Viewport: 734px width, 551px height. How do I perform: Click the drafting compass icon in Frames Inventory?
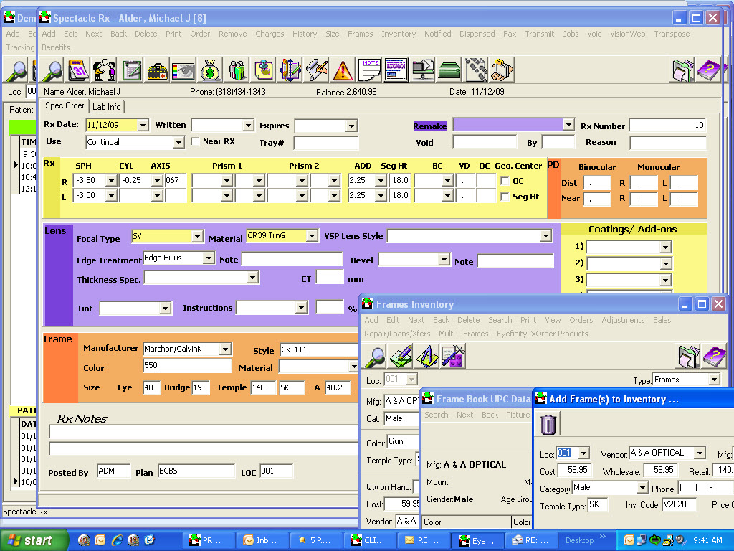click(427, 357)
